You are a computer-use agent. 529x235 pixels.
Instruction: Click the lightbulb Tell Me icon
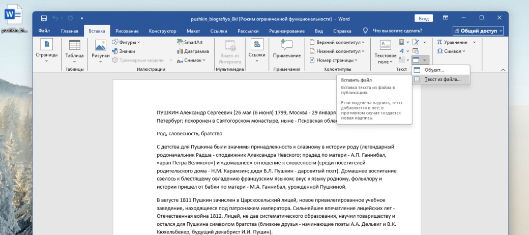[365, 31]
